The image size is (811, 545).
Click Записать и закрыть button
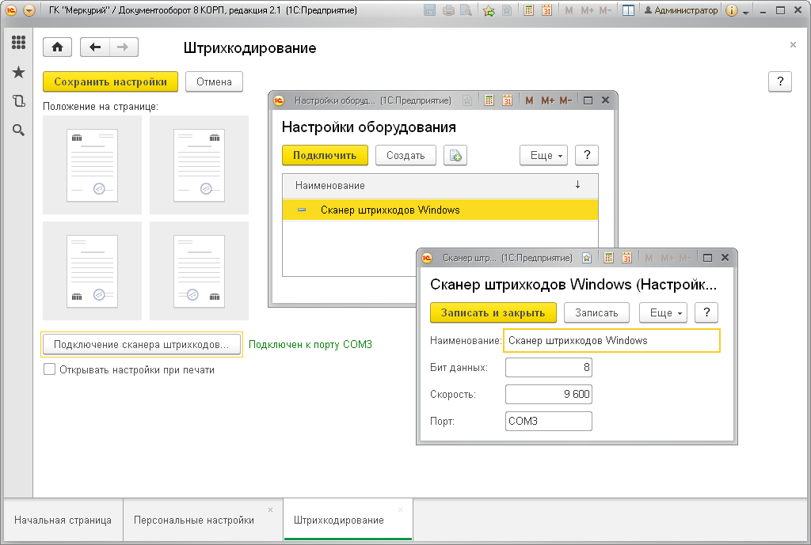493,312
